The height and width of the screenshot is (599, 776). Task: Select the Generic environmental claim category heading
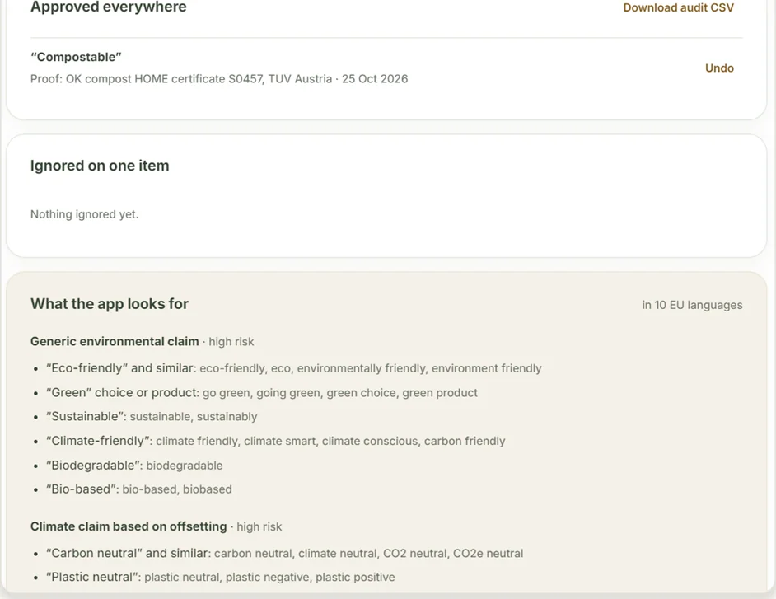coord(115,342)
